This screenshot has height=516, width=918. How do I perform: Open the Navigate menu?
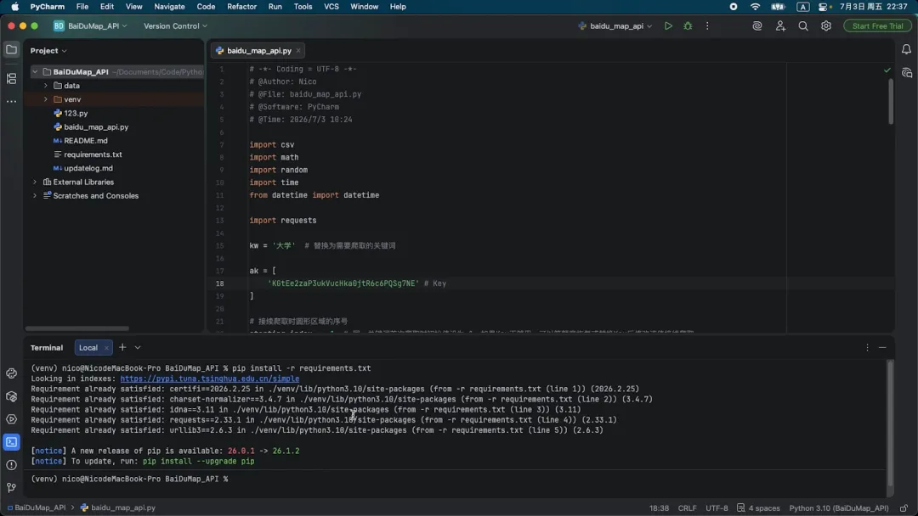(x=169, y=7)
